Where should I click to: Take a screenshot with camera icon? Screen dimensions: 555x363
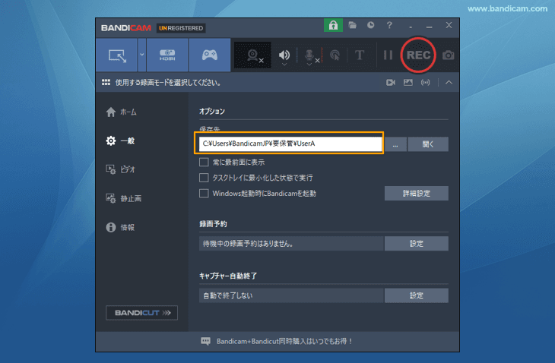(448, 55)
